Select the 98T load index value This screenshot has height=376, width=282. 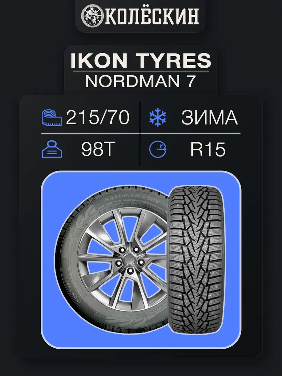point(99,149)
